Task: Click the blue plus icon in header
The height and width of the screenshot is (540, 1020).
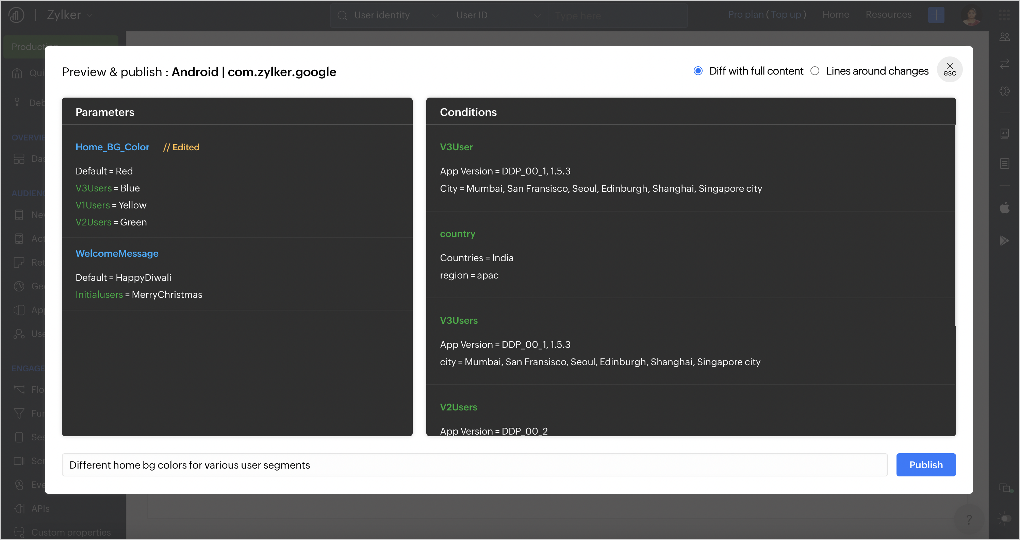Action: [x=936, y=15]
